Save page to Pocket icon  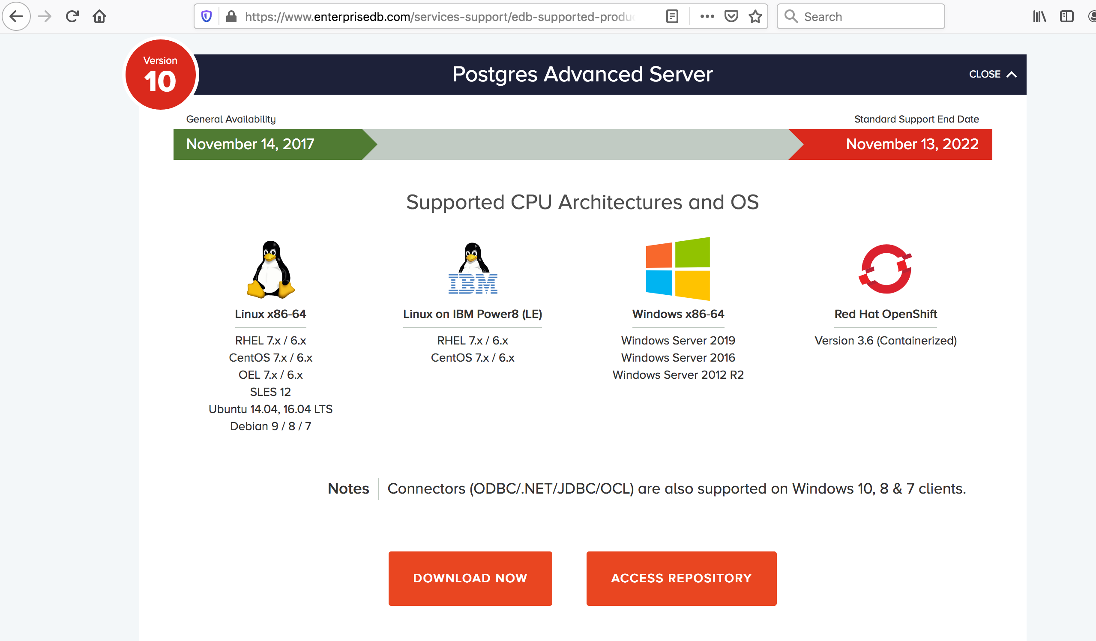(731, 17)
